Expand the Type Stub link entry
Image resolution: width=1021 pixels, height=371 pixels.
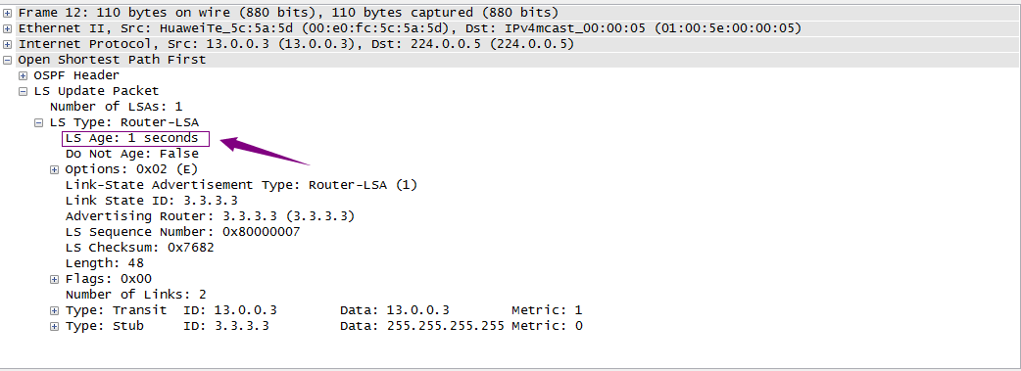[x=54, y=326]
